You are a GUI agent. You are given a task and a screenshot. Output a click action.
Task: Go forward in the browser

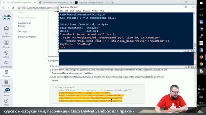click(x=8, y=8)
